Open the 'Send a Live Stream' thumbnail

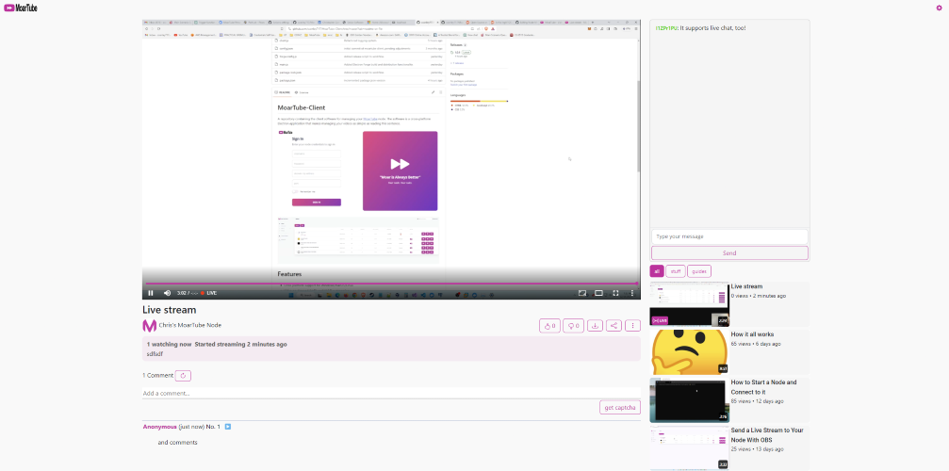(x=689, y=448)
